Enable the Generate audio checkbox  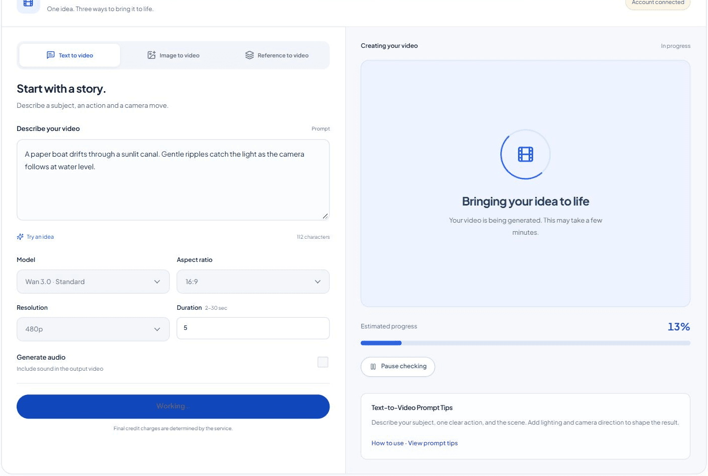point(323,362)
